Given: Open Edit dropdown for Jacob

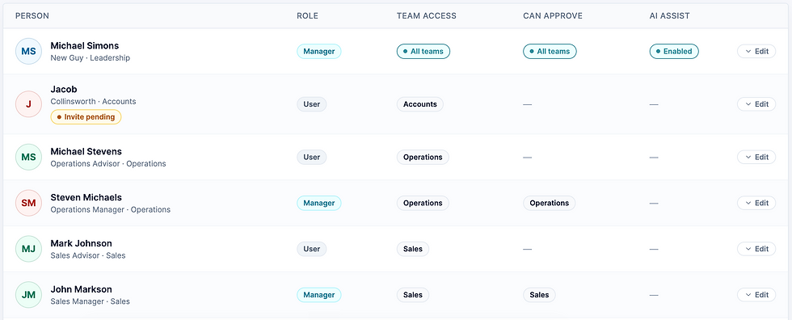Looking at the screenshot, I should coord(756,104).
